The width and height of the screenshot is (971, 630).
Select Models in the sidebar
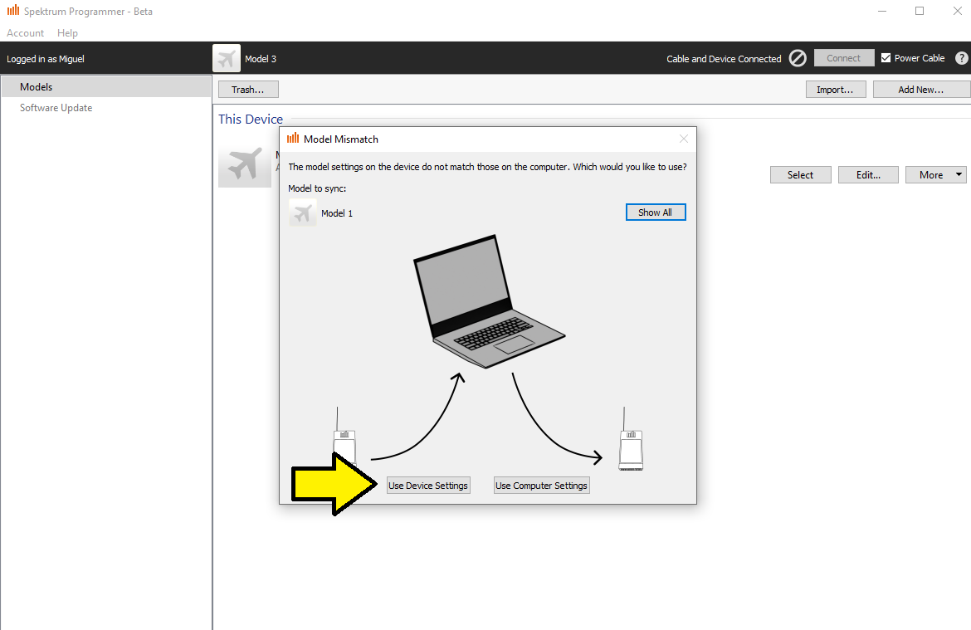(x=37, y=87)
